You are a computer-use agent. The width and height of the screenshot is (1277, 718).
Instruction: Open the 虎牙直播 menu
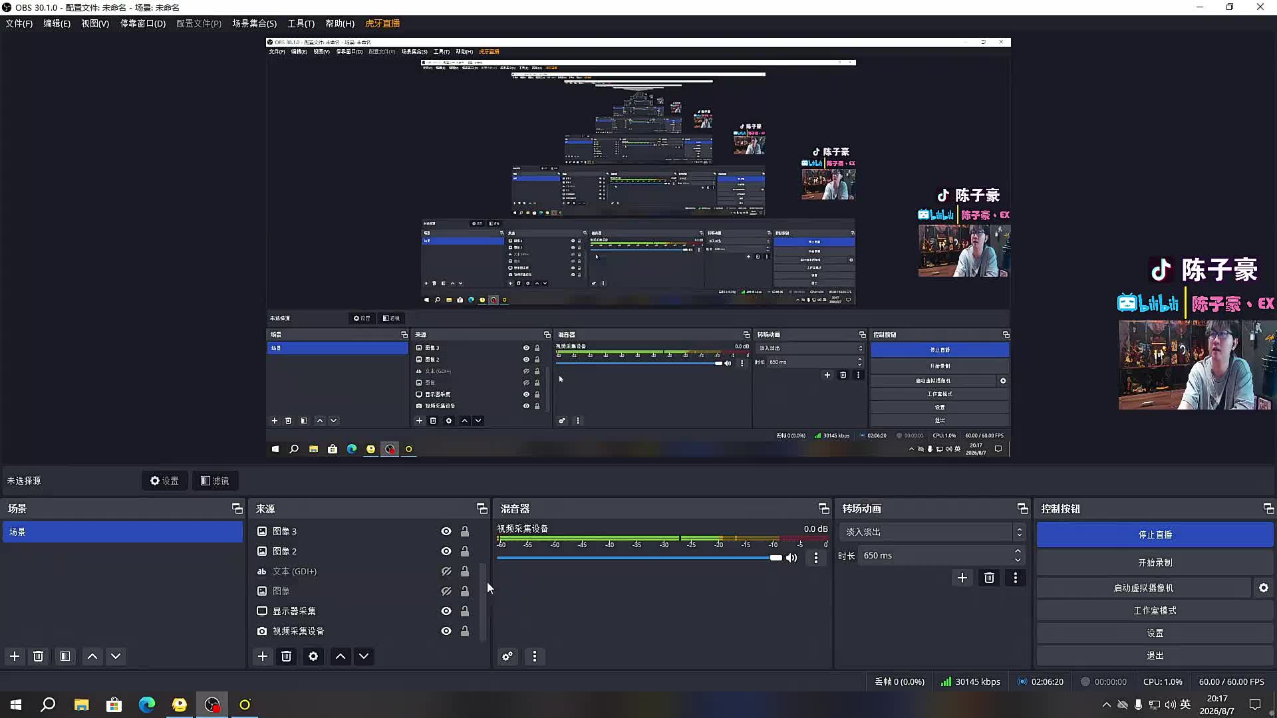pyautogui.click(x=382, y=23)
